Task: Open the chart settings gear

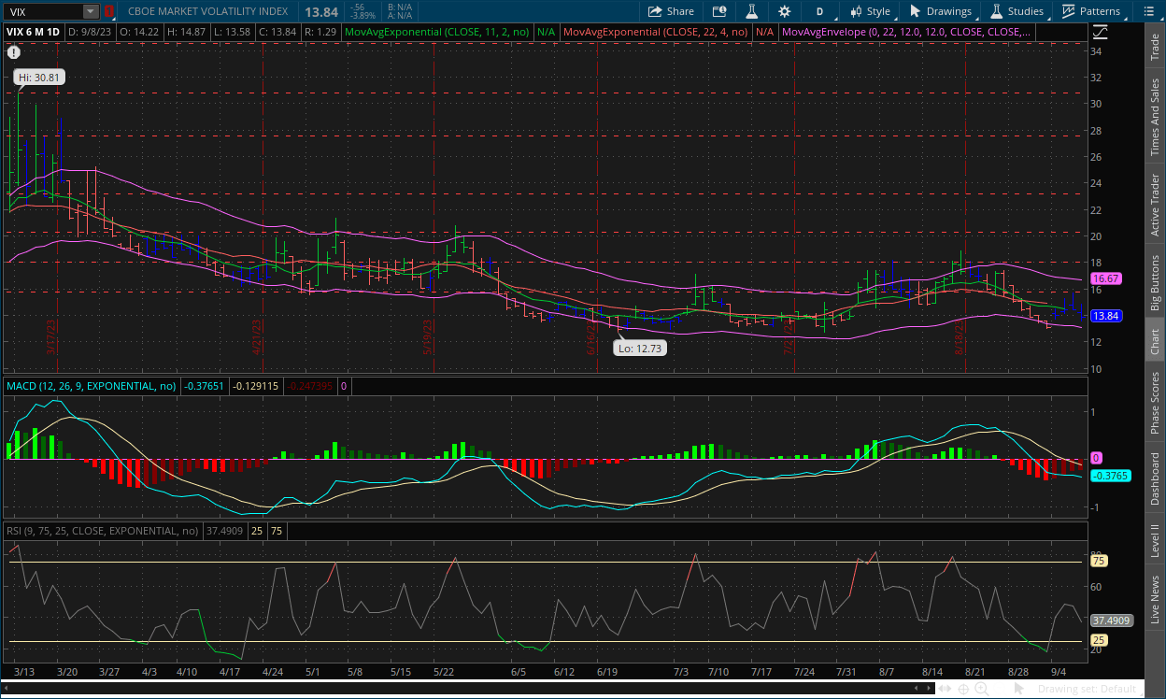Action: pos(784,11)
